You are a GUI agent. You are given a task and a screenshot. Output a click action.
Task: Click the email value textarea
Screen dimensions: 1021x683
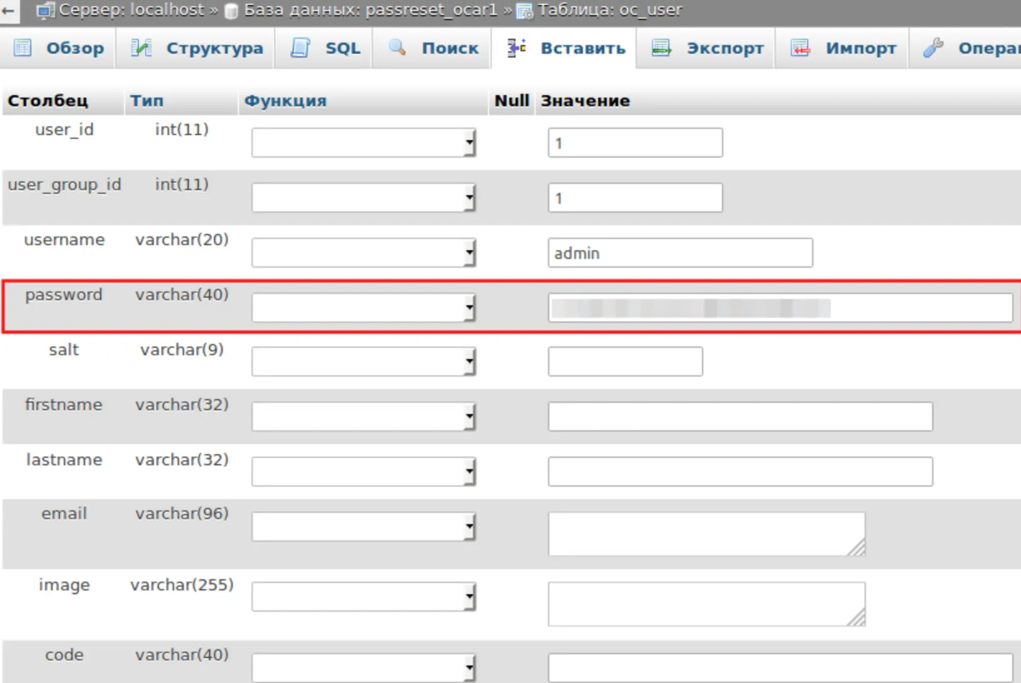pyautogui.click(x=706, y=534)
